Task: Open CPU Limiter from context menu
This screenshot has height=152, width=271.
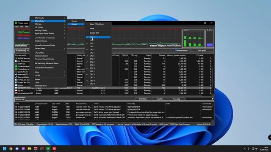Action: point(48,53)
